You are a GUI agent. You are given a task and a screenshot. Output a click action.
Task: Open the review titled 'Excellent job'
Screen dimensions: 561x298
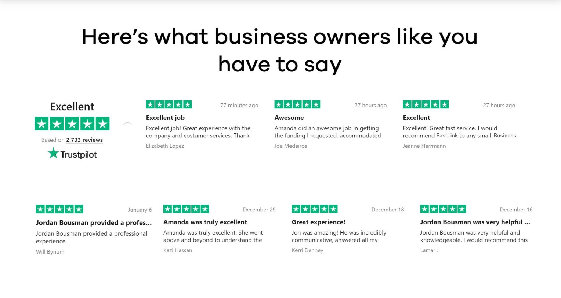click(165, 118)
